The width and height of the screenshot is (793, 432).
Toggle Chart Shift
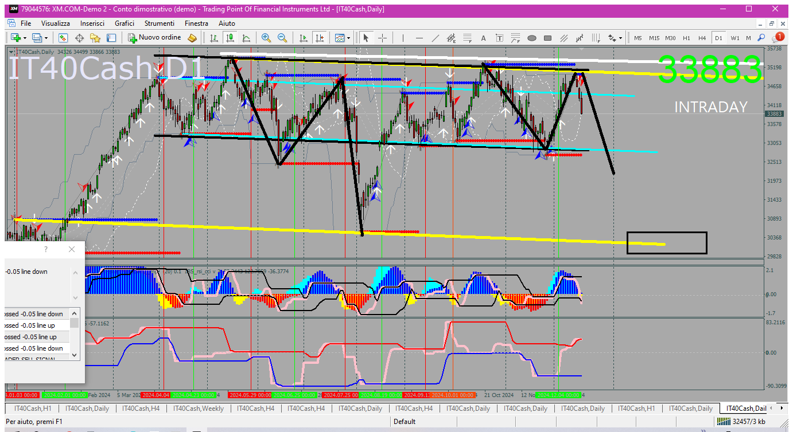[x=320, y=38]
